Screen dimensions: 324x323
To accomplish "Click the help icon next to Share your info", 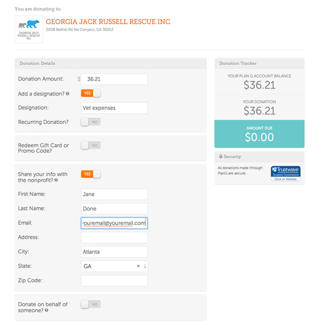I will coord(56,180).
